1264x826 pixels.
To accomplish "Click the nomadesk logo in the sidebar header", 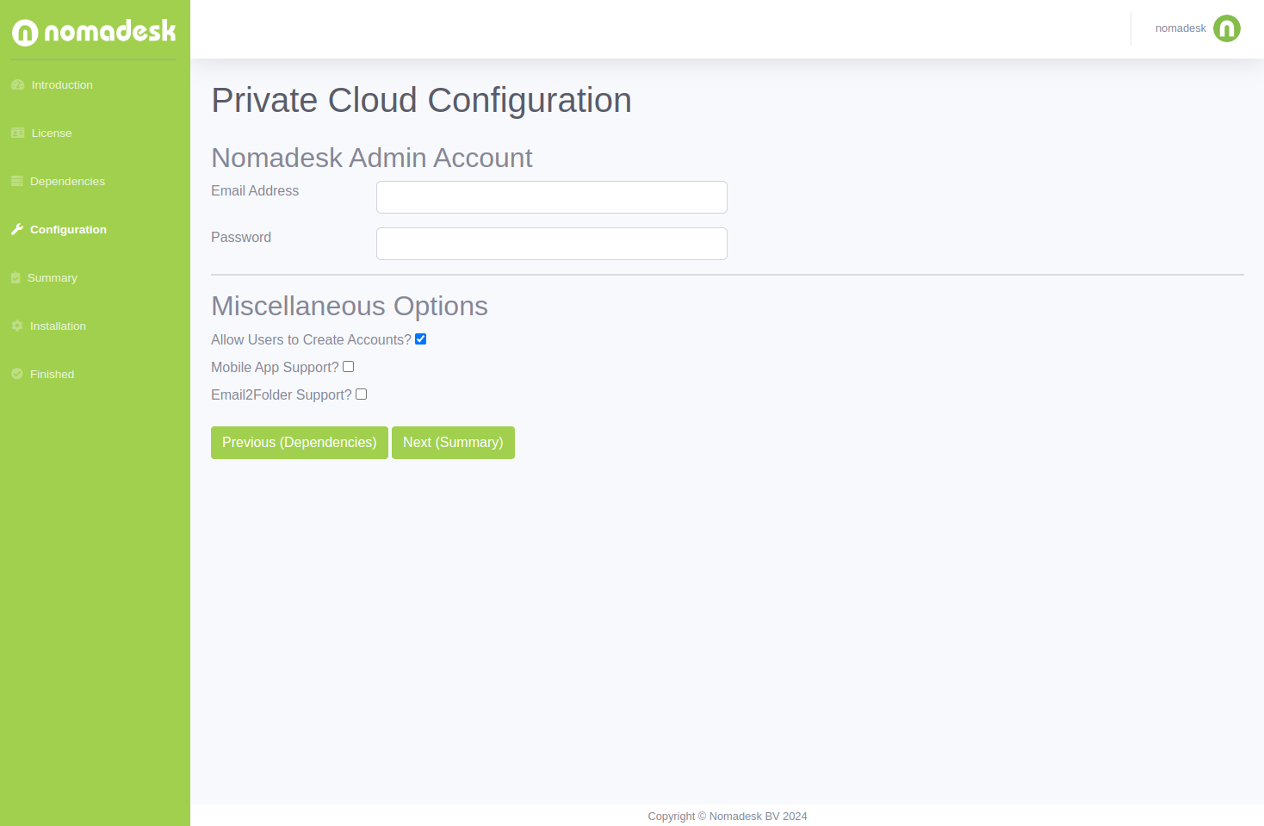I will pos(94,32).
